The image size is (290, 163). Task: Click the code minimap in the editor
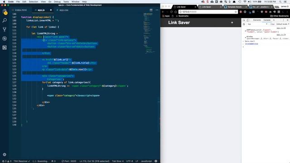point(150,33)
